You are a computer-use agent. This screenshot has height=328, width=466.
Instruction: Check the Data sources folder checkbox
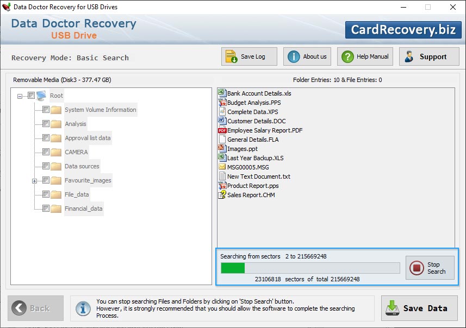pos(46,166)
